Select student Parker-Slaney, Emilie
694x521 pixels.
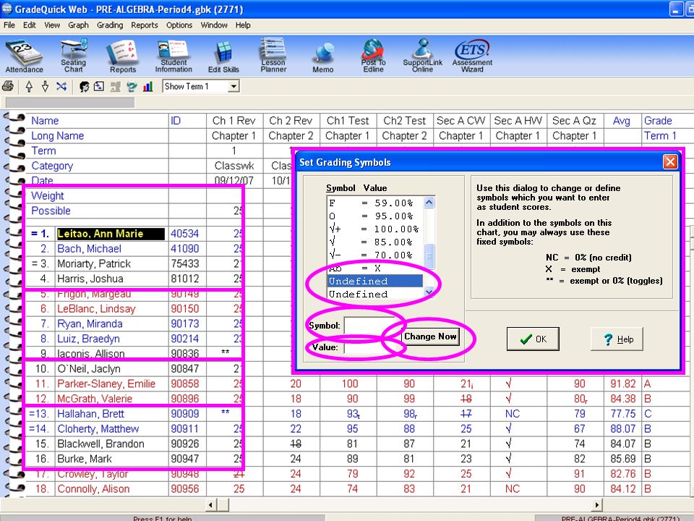click(x=106, y=384)
